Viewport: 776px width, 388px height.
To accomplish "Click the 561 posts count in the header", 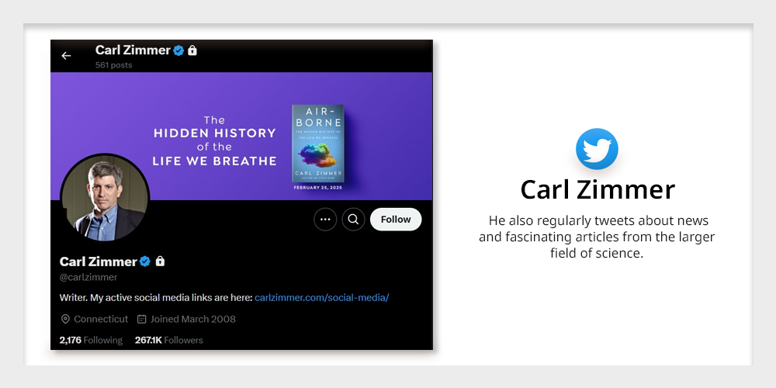I will click(x=113, y=65).
